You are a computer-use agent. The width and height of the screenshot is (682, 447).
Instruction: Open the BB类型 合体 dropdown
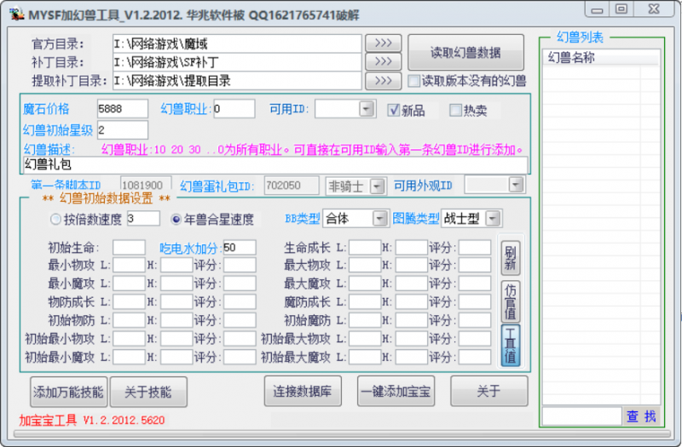[x=380, y=219]
